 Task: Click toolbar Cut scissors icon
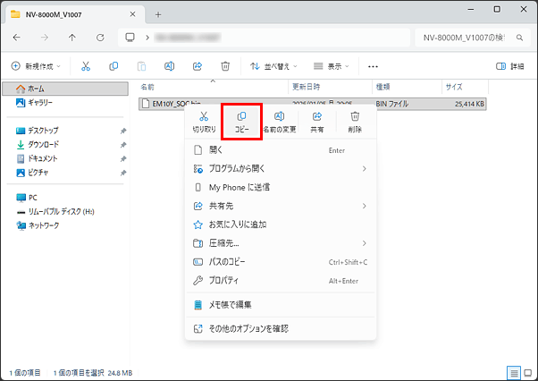pos(86,66)
